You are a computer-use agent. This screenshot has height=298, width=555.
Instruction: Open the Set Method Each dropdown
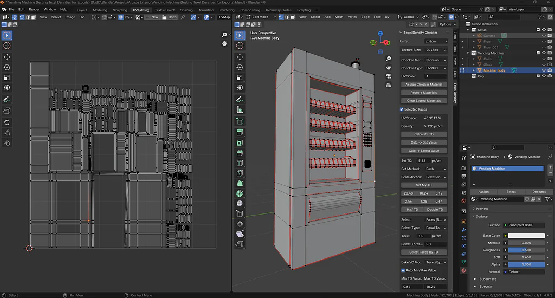(x=436, y=169)
